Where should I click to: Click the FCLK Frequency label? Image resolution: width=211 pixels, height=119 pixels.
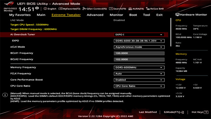pyautogui.click(x=21, y=74)
